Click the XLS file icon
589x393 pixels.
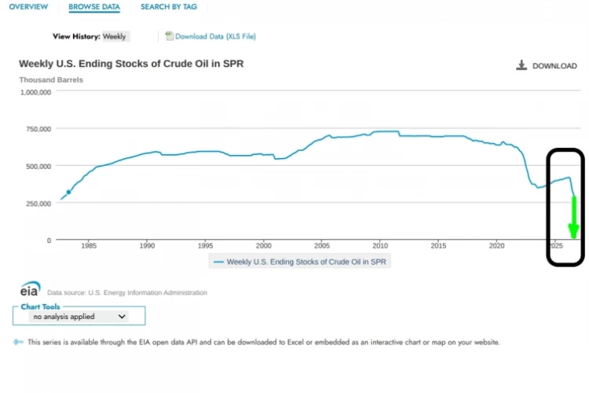(x=170, y=35)
